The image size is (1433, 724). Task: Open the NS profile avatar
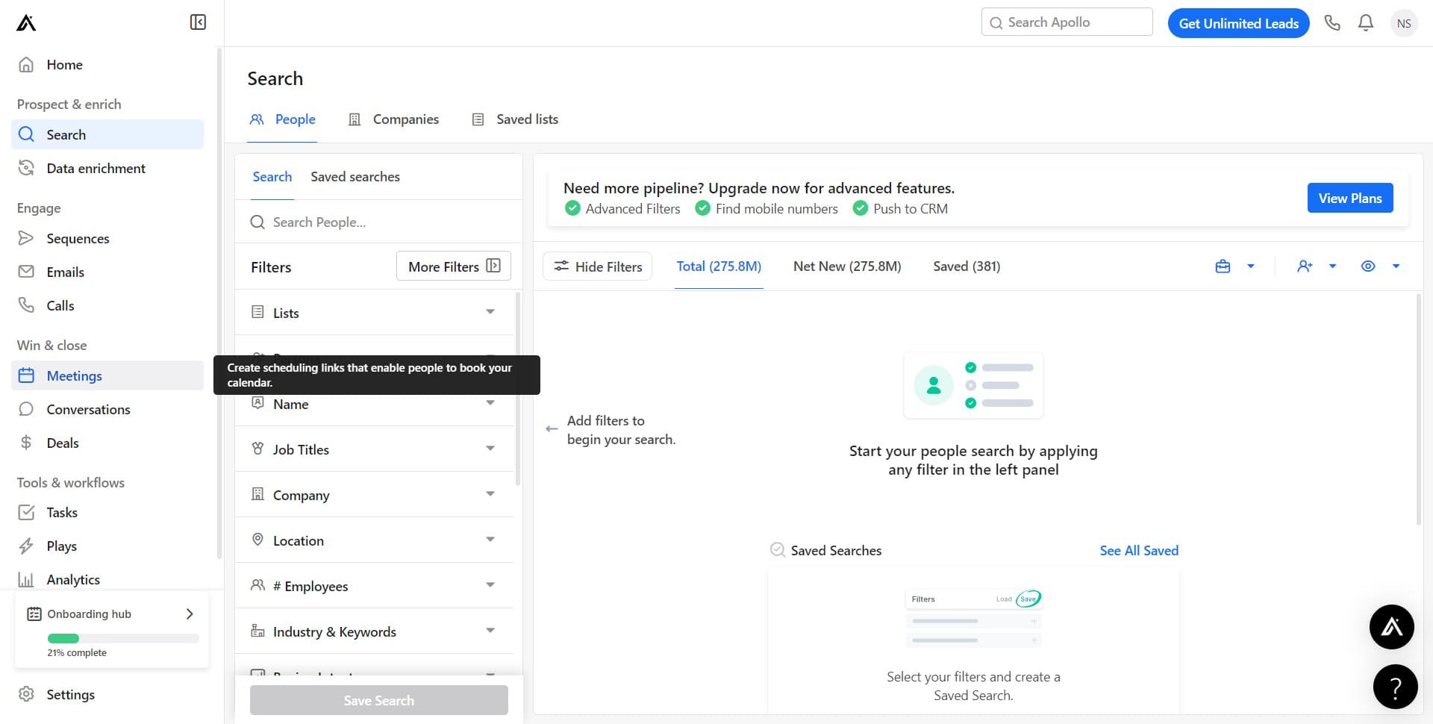1404,22
